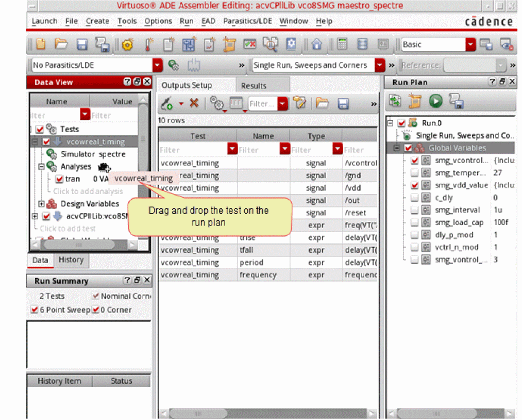The width and height of the screenshot is (522, 420).
Task: Click the open folder icon in main toolbar
Action: click(61, 45)
